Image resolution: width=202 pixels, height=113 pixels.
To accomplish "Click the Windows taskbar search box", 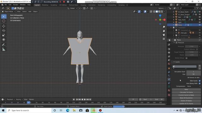I will click(x=29, y=110).
